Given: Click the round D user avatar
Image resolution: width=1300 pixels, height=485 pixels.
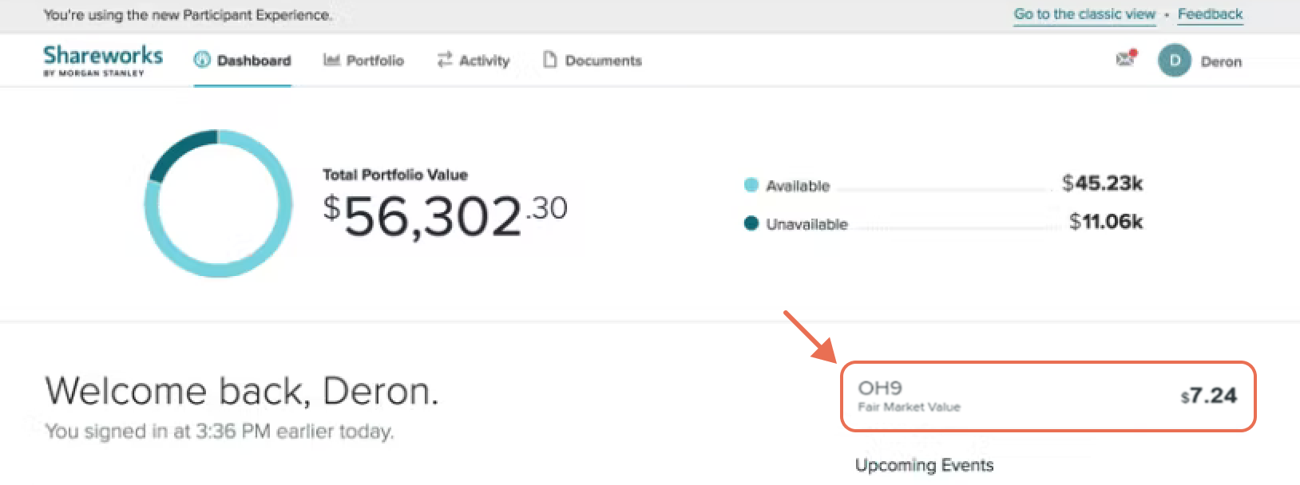Looking at the screenshot, I should [x=1175, y=61].
